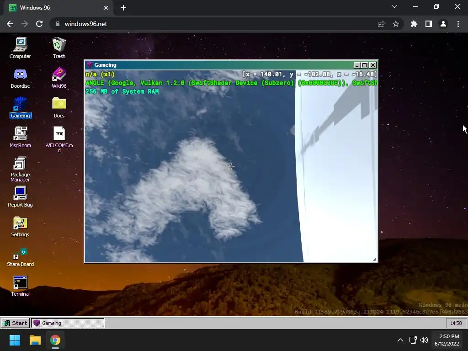The height and width of the screenshot is (351, 468).
Task: Select the Gameing desktop icon
Action: (x=20, y=107)
